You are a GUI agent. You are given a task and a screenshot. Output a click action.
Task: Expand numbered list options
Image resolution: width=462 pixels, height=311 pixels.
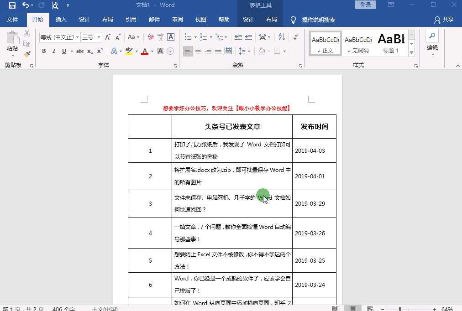pos(211,37)
